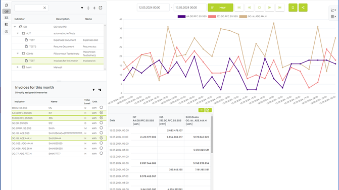339x190 pixels.
Task: Collapse the AUT automatische Tests node
Action: click(18, 33)
